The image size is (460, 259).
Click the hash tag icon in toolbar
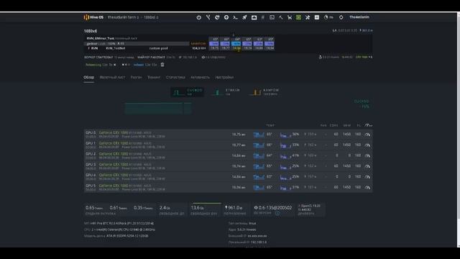(263, 17)
